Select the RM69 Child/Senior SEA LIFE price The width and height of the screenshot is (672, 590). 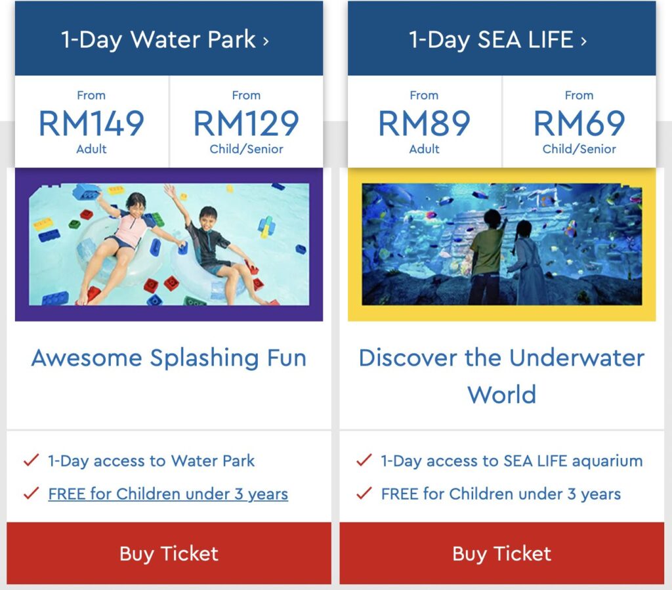click(x=579, y=121)
